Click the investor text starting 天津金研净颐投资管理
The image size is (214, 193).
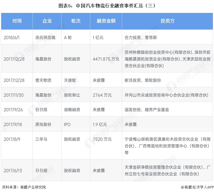pyautogui.click(x=168, y=171)
